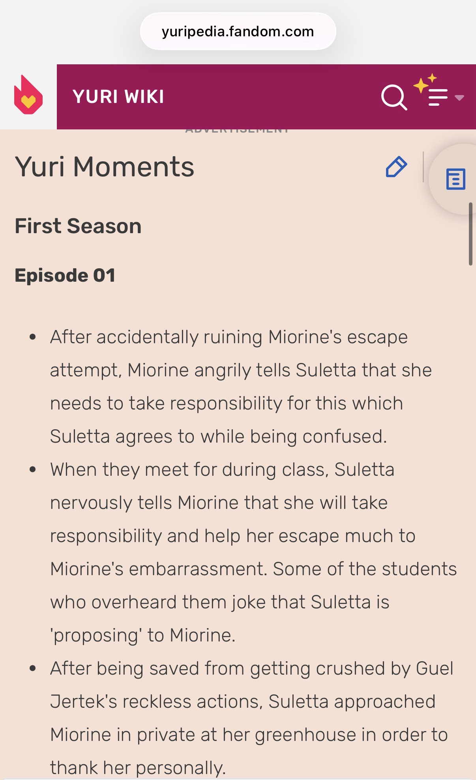Select the Yuri Moments section heading
The width and height of the screenshot is (476, 780).
pos(105,166)
